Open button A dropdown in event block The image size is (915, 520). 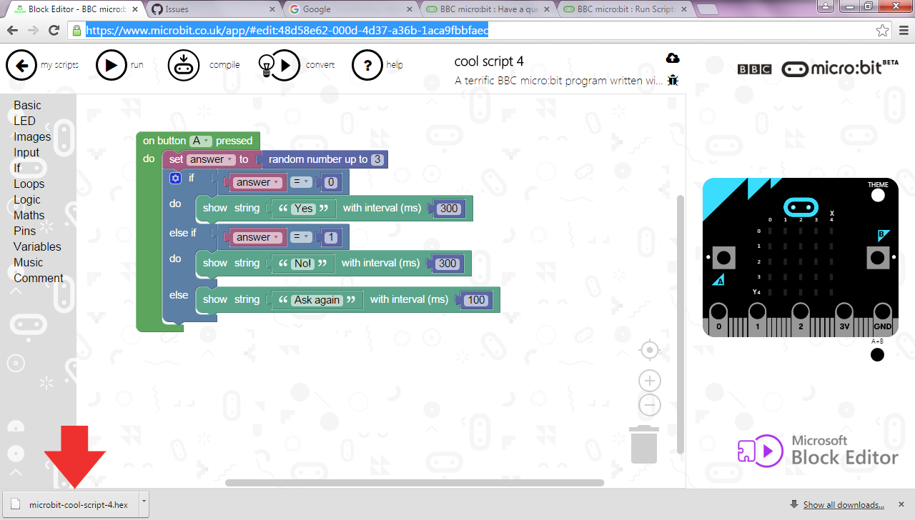(200, 141)
